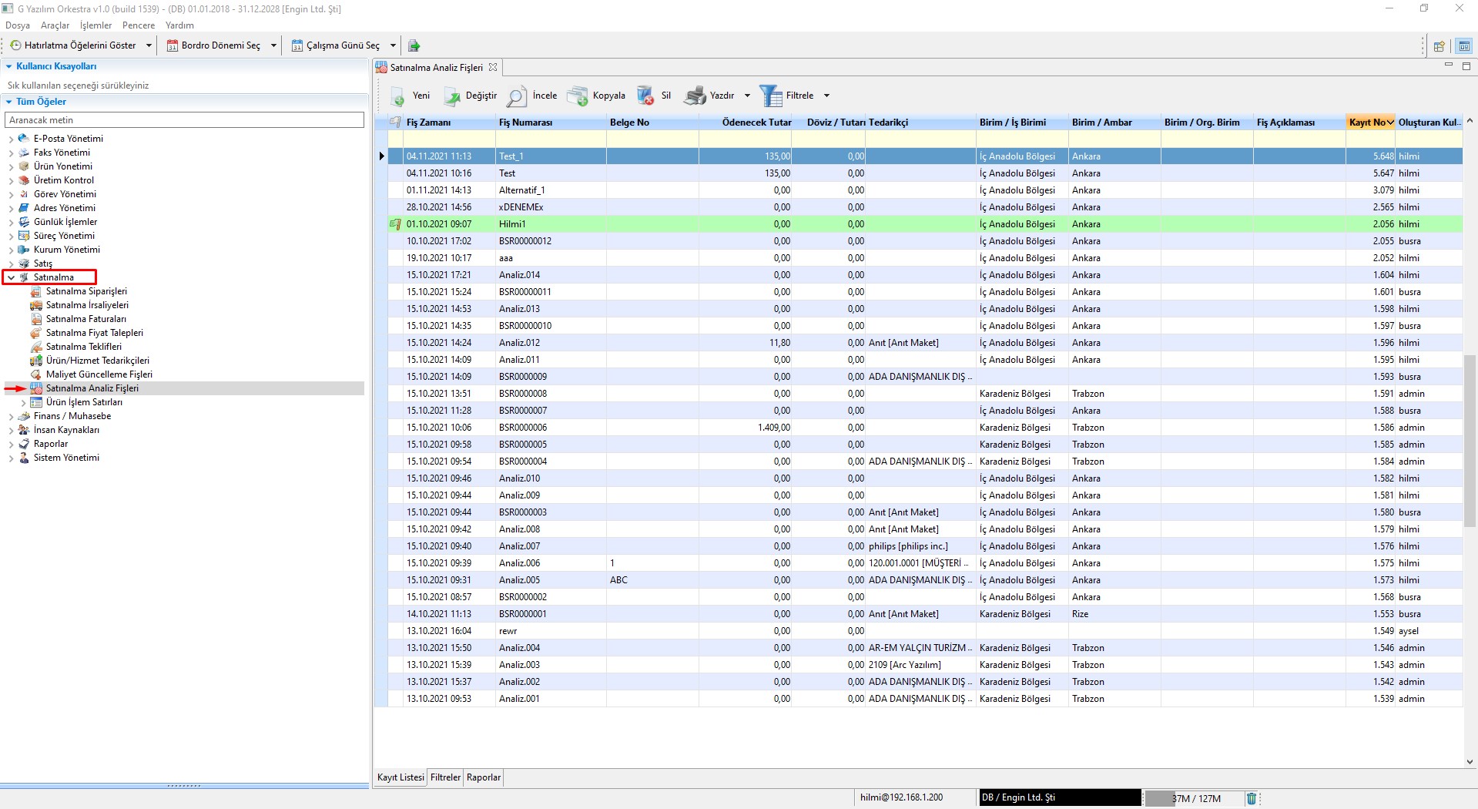The height and width of the screenshot is (809, 1478).
Task: Click the Değiştir edit icon
Action: 451,96
